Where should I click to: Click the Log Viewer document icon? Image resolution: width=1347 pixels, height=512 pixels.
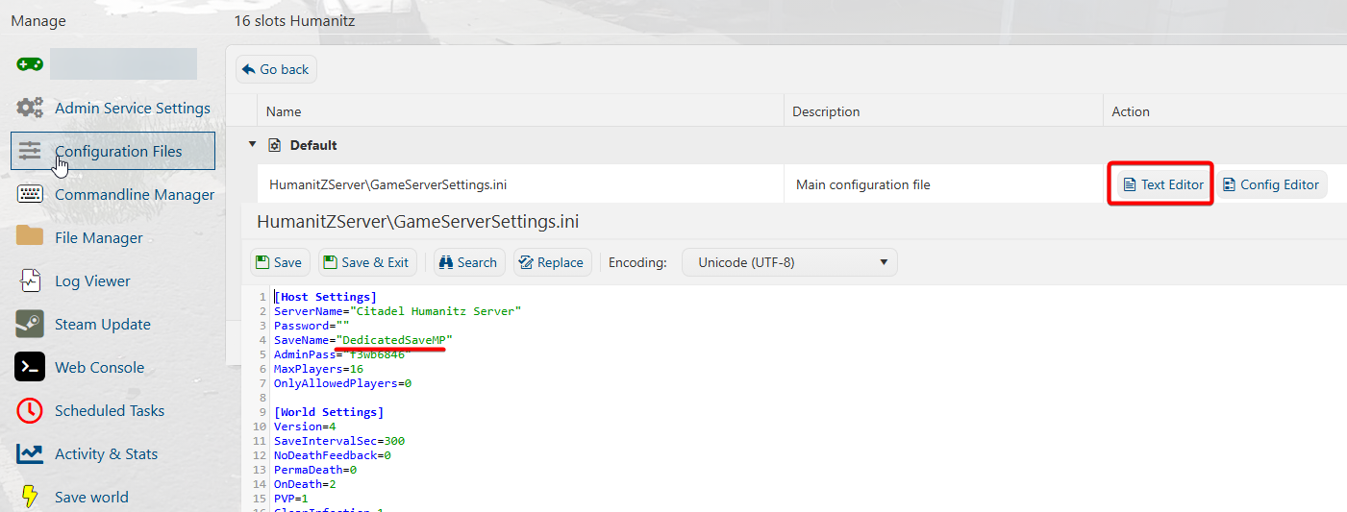point(30,280)
